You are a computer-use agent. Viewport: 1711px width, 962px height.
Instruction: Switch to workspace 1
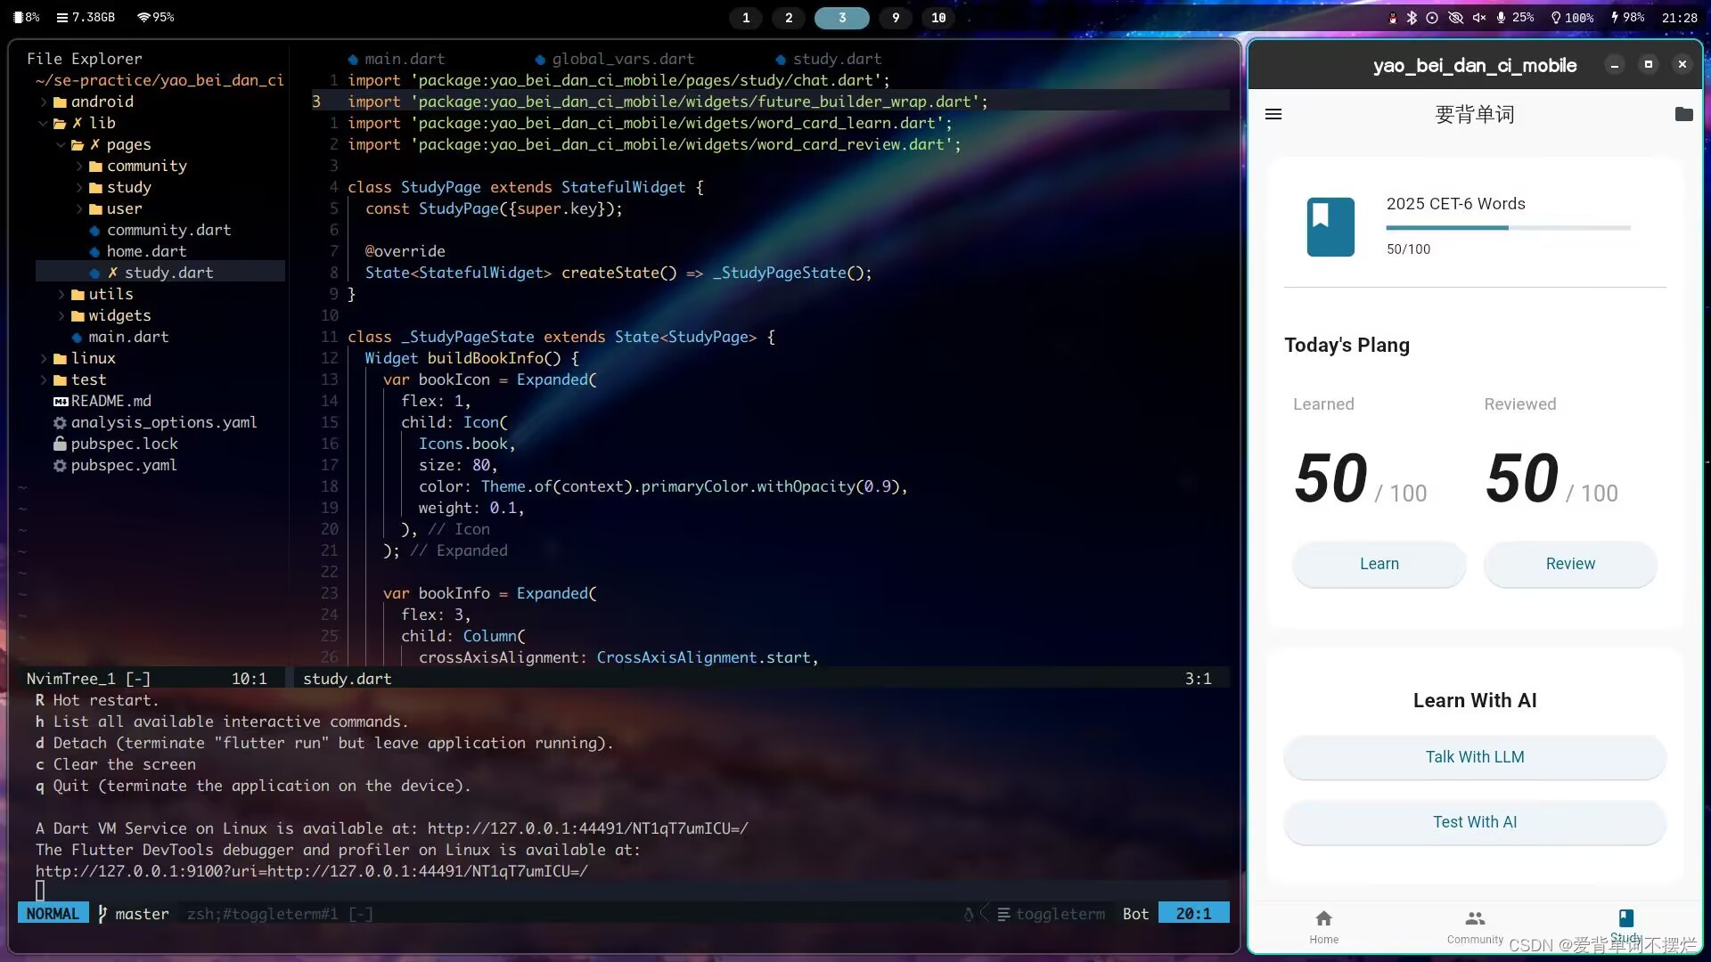tap(746, 18)
